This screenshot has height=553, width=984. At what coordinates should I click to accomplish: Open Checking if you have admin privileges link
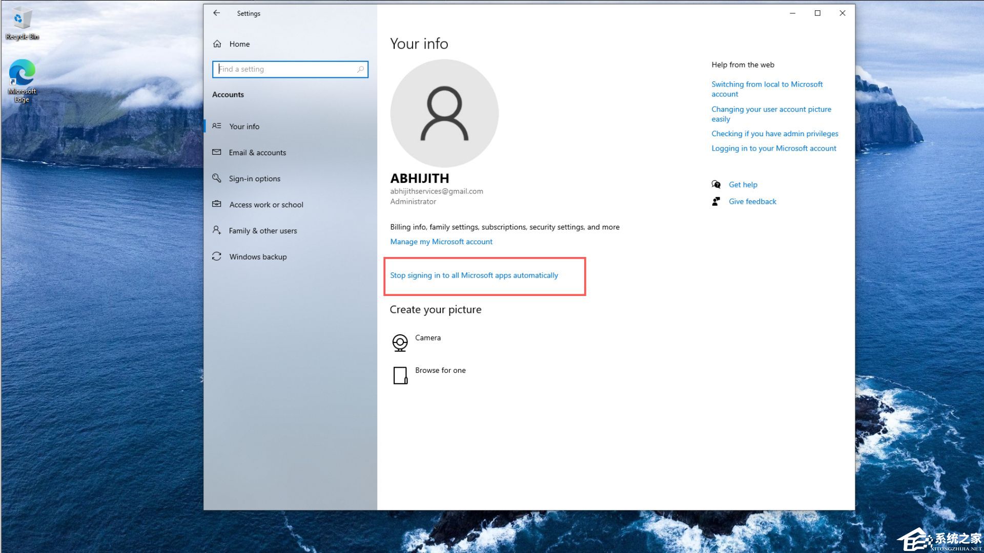(774, 134)
